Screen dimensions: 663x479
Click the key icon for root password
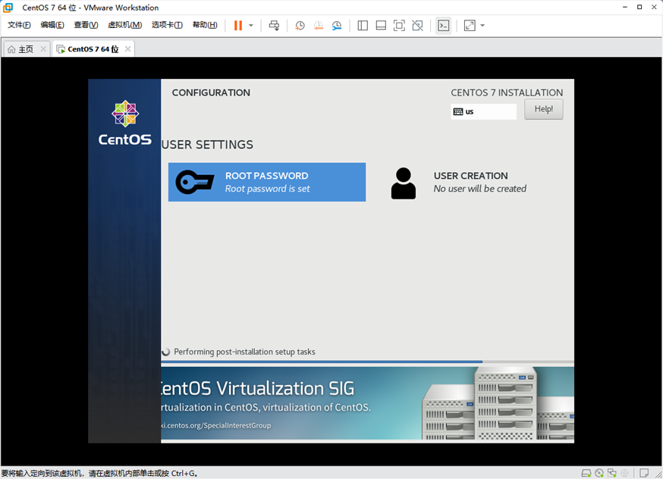coord(194,182)
